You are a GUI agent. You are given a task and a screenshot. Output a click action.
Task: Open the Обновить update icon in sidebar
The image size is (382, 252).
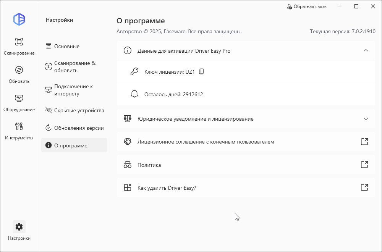pos(19,70)
